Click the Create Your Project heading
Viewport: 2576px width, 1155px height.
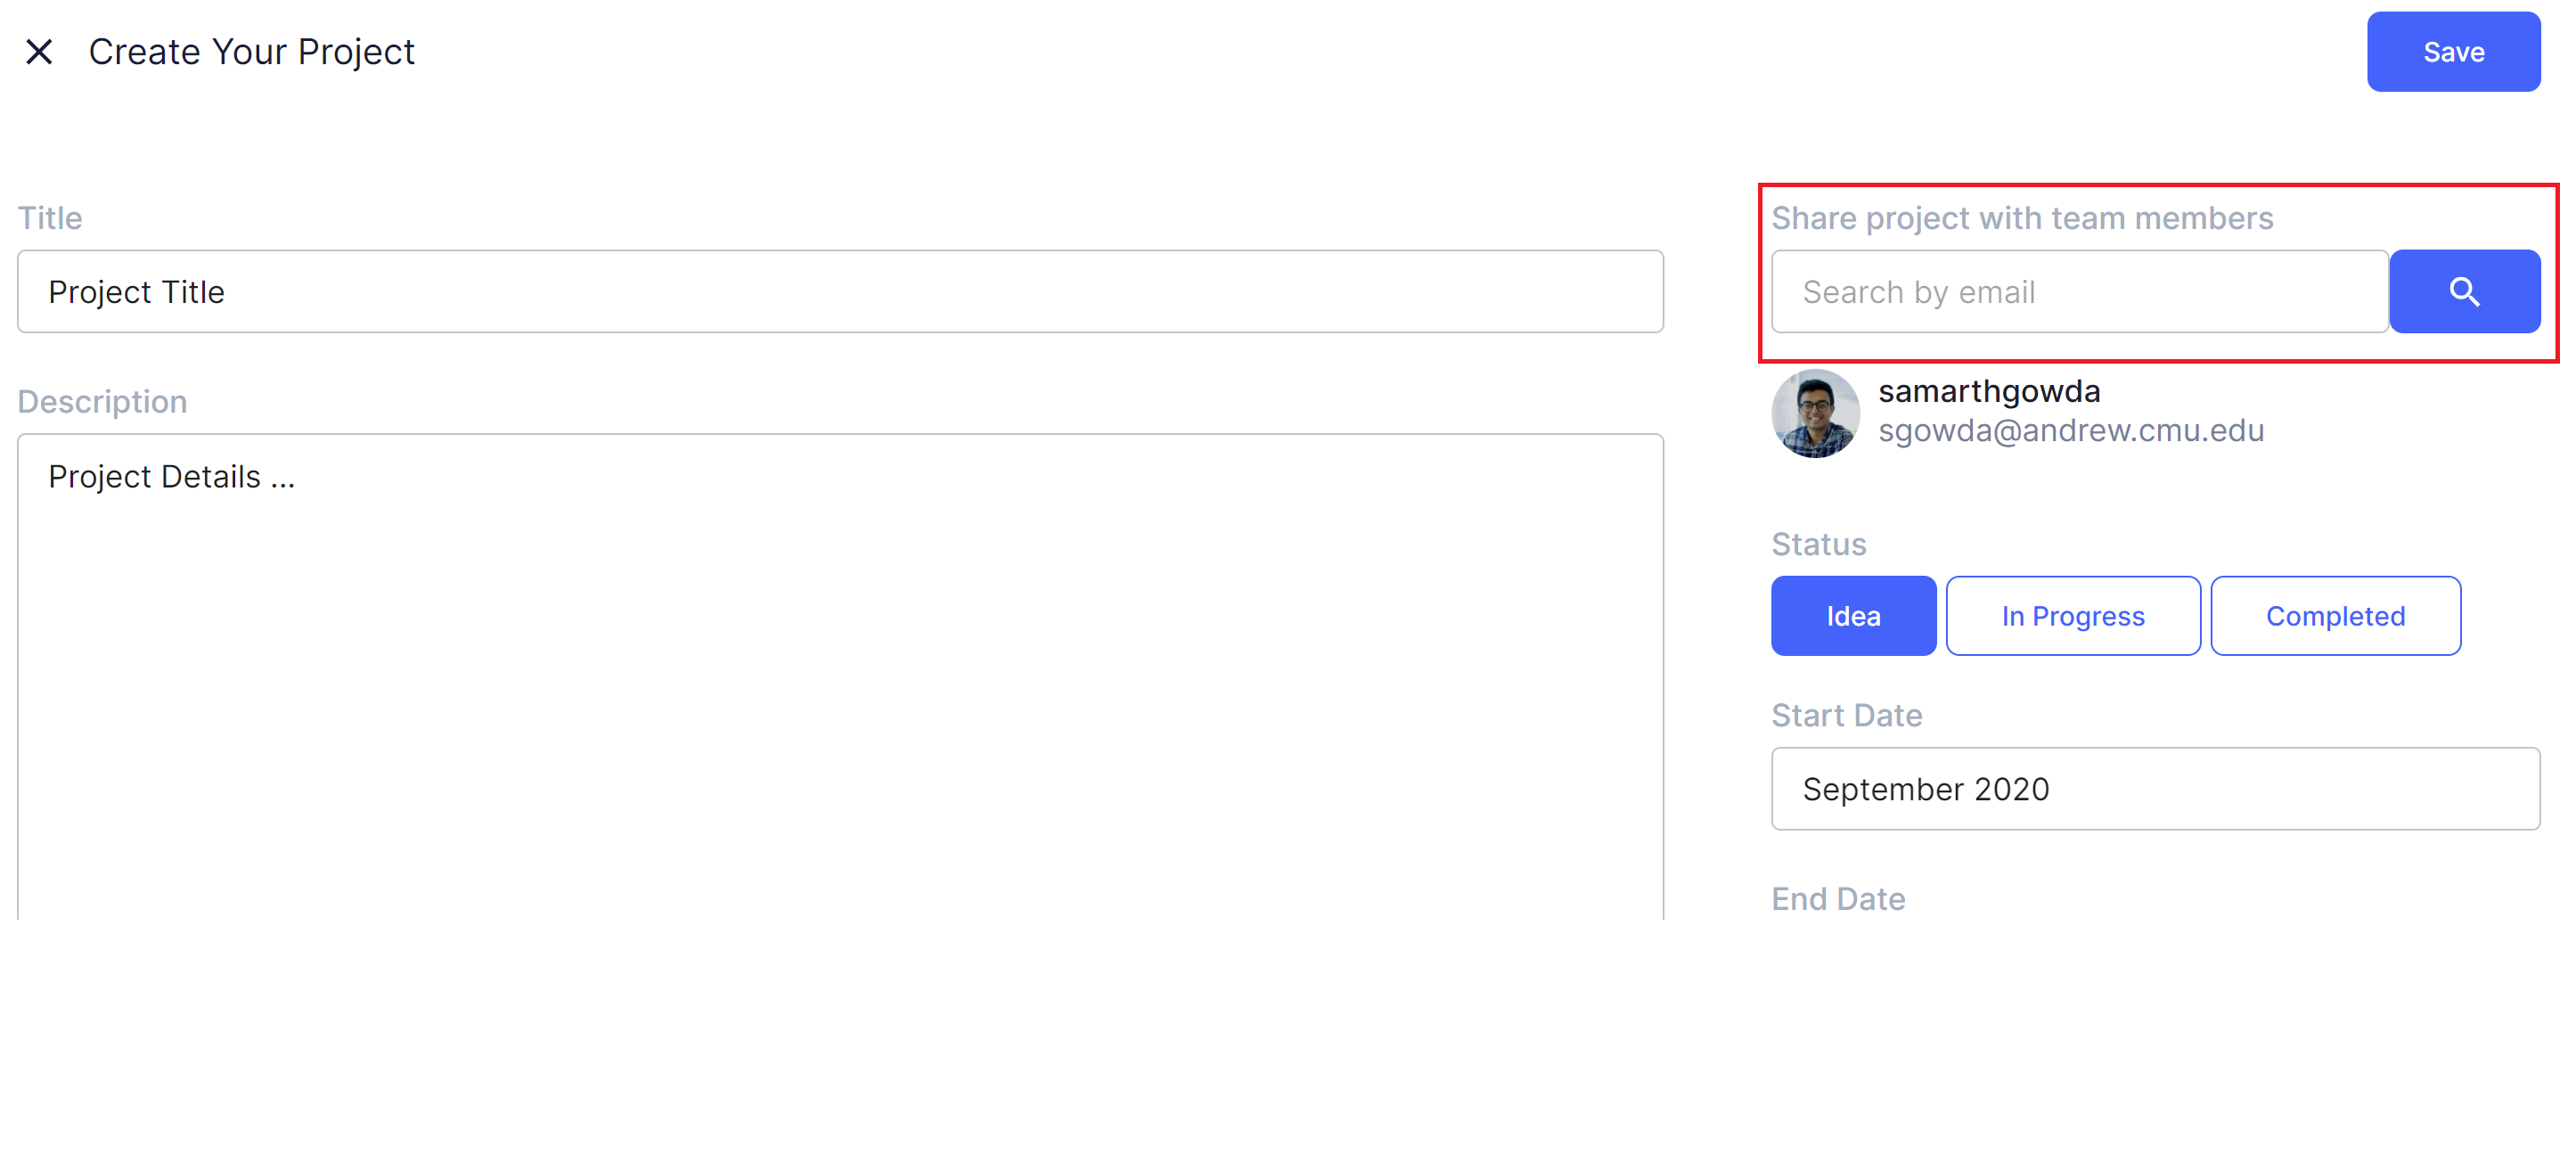(251, 52)
